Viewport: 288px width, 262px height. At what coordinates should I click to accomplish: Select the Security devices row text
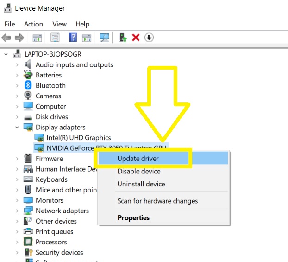click(x=59, y=252)
